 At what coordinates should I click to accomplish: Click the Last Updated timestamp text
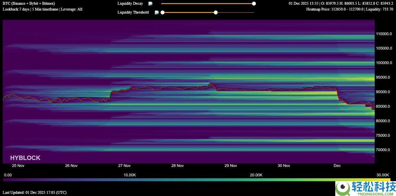(34, 192)
